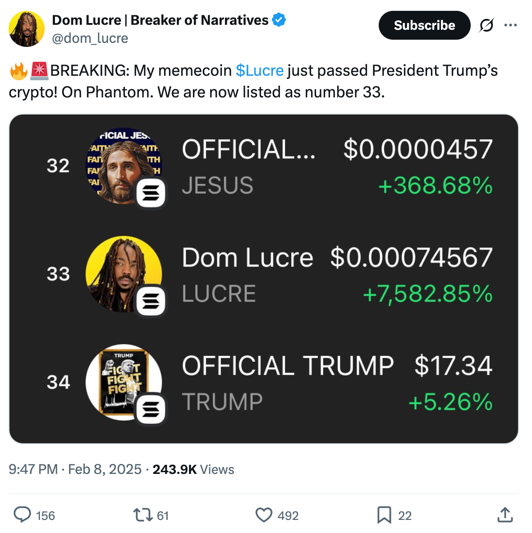Click the LUCRE coin avatar in image
Image resolution: width=532 pixels, height=533 pixels.
click(x=124, y=274)
